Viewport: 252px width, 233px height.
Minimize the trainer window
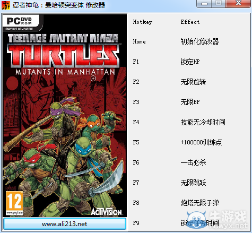(204, 4)
